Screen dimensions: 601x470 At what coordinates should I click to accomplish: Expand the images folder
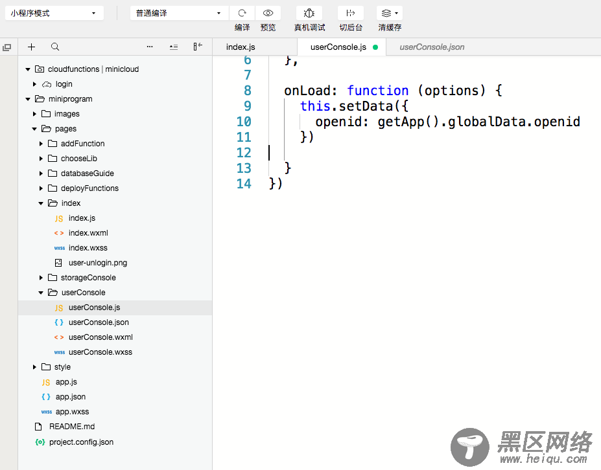point(34,114)
